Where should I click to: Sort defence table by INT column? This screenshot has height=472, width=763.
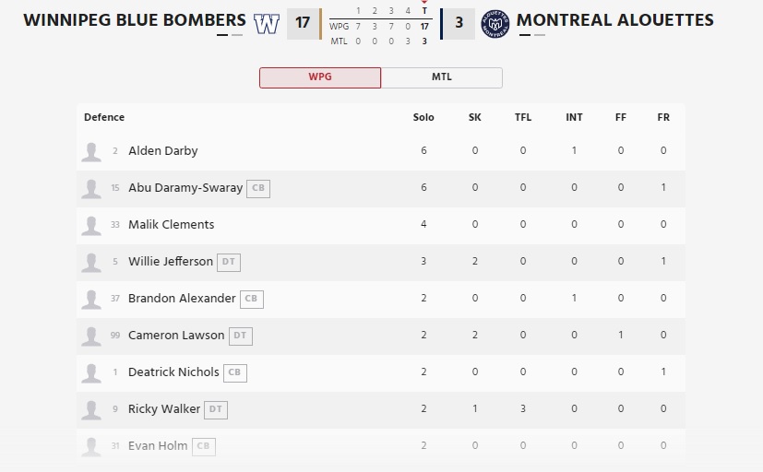coord(574,118)
